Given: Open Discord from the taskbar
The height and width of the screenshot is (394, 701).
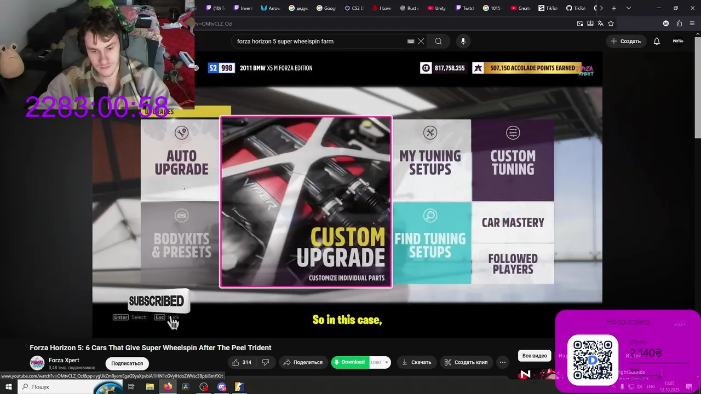Looking at the screenshot, I should (222, 387).
